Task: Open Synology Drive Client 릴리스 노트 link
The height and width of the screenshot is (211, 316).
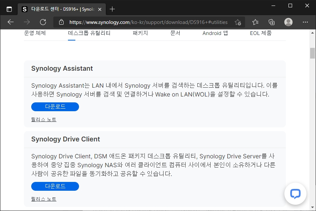Action: (x=44, y=199)
